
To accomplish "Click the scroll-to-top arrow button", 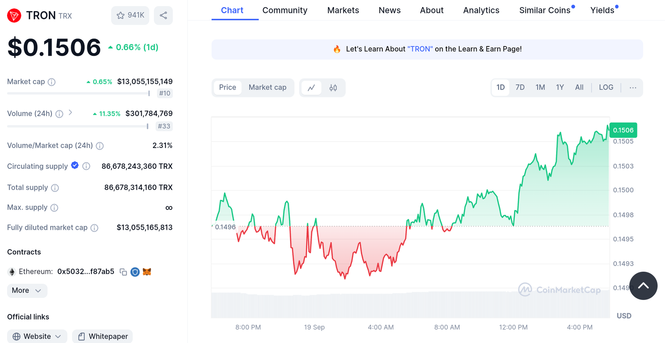I will (x=643, y=286).
